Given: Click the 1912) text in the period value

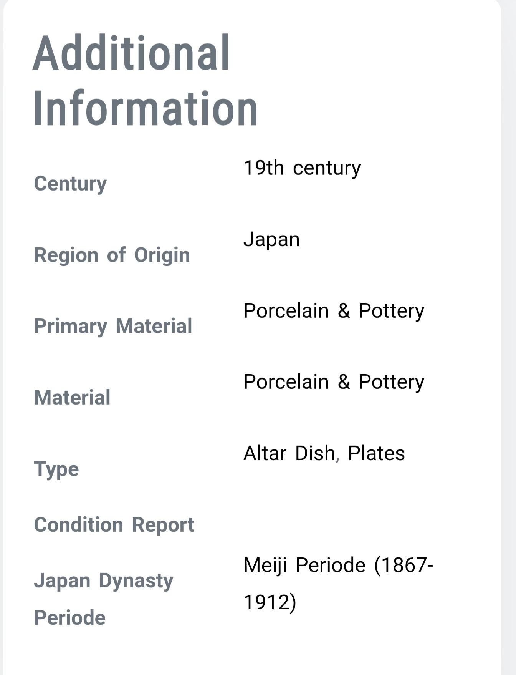Looking at the screenshot, I should tap(270, 602).
